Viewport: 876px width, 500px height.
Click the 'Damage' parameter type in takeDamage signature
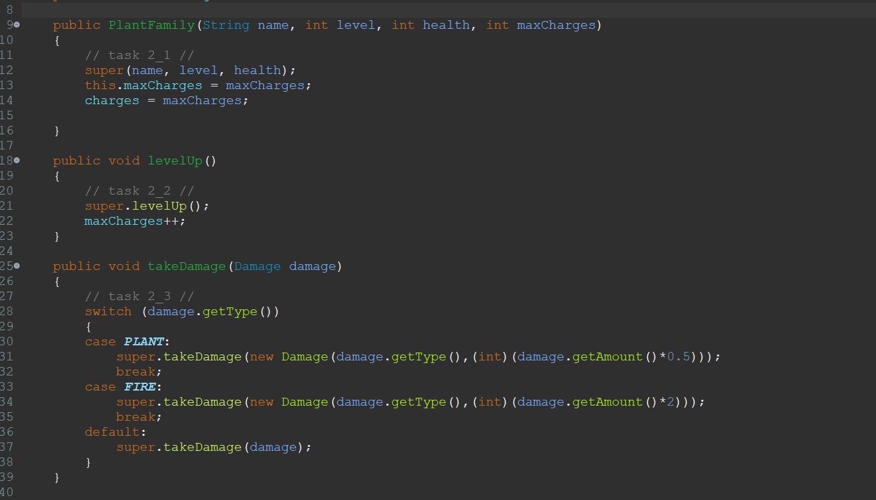(258, 266)
